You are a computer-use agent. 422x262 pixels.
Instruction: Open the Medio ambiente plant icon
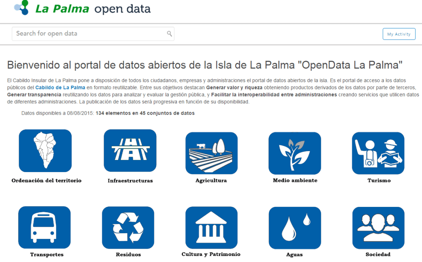pos(295,153)
